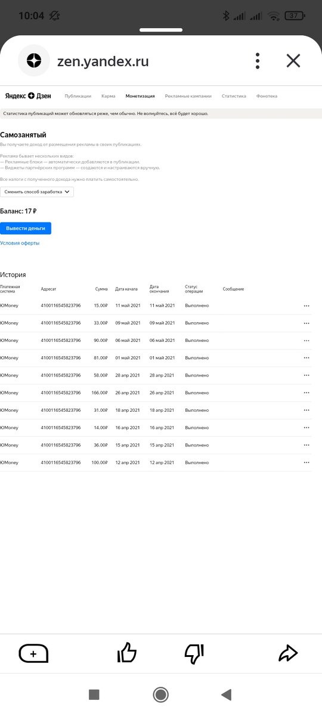The image size is (322, 716).
Task: Tap Android recent apps square button
Action: (94, 695)
